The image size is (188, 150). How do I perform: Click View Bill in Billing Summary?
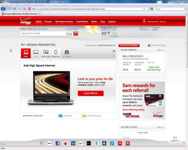[x=150, y=63]
